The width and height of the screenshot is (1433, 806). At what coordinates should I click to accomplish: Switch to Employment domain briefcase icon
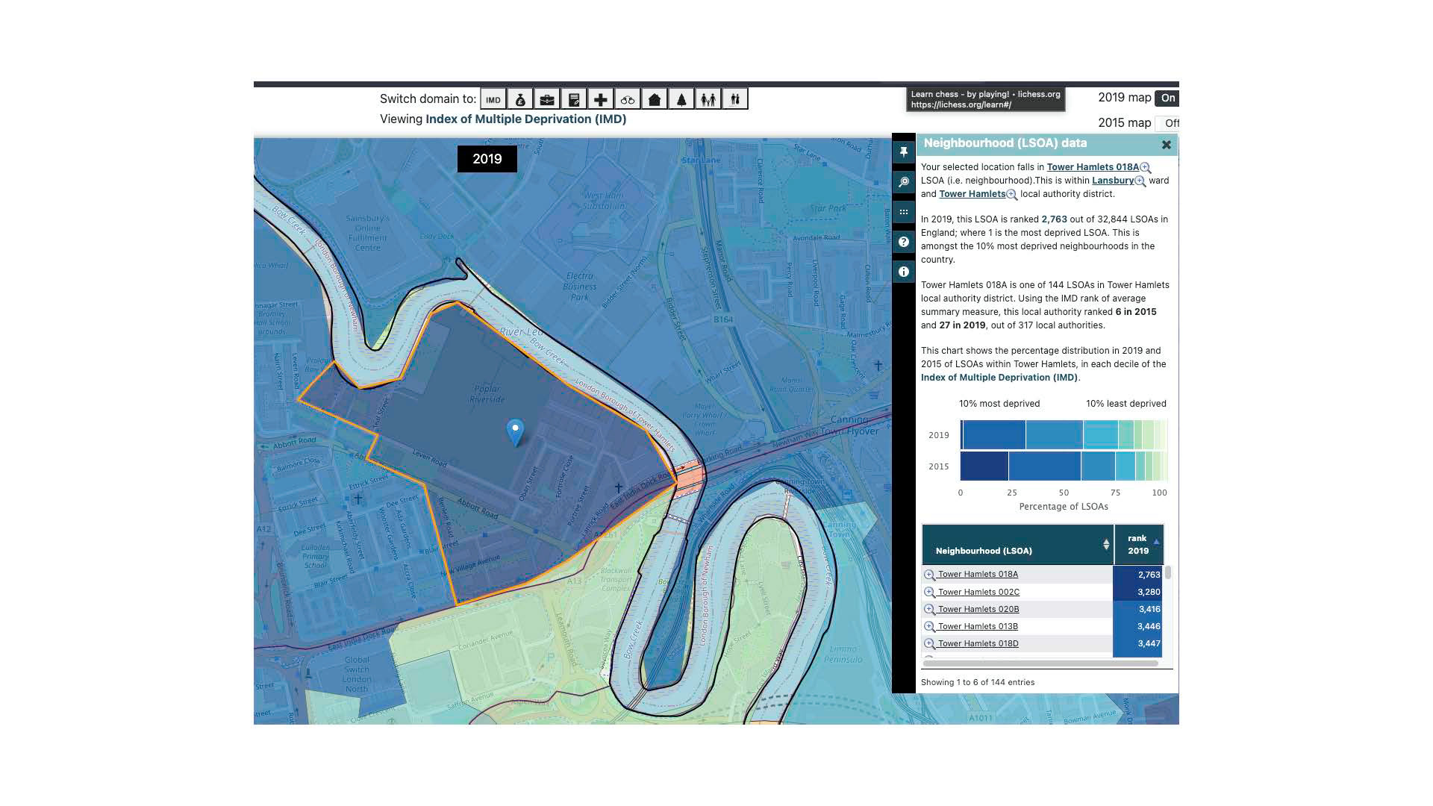(x=547, y=99)
